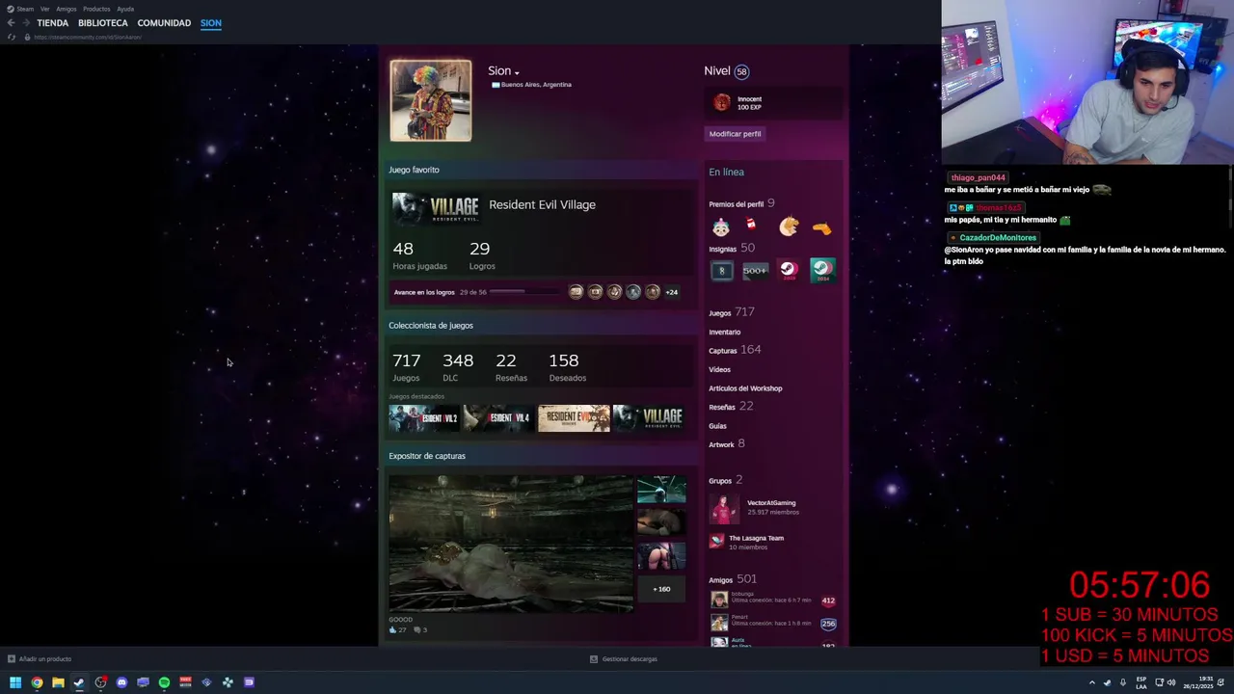
Task: Open the Ver menu
Action: pyautogui.click(x=44, y=9)
